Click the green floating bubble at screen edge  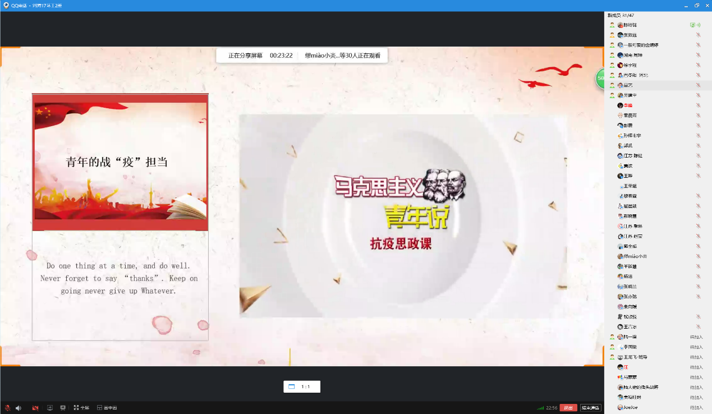point(600,79)
